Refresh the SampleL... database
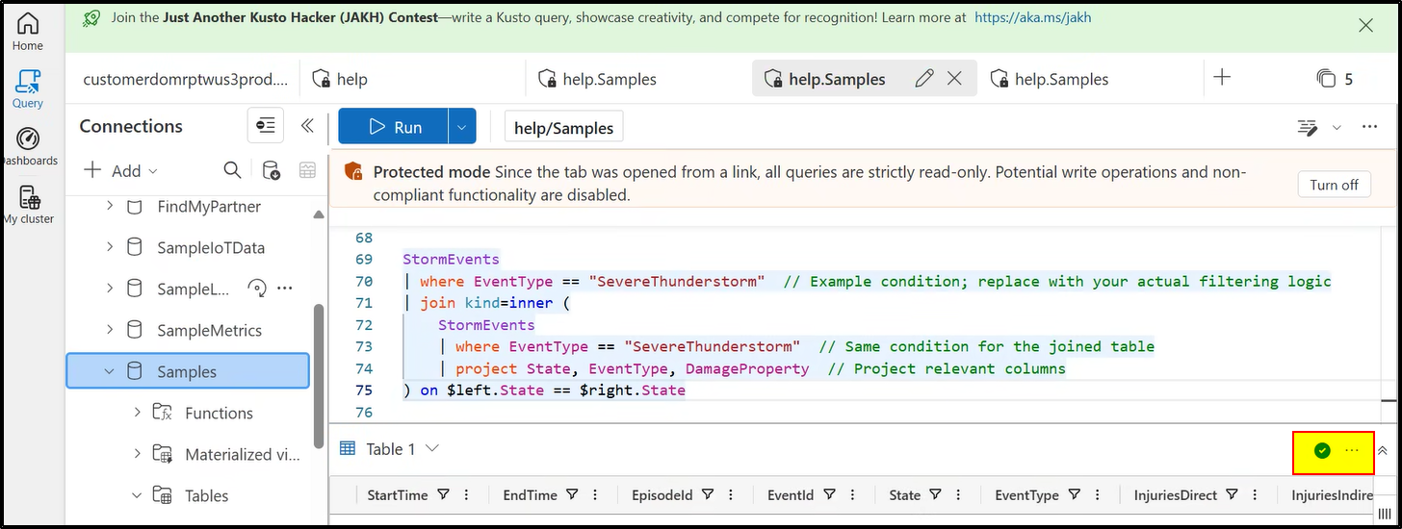The height and width of the screenshot is (529, 1402). [256, 288]
